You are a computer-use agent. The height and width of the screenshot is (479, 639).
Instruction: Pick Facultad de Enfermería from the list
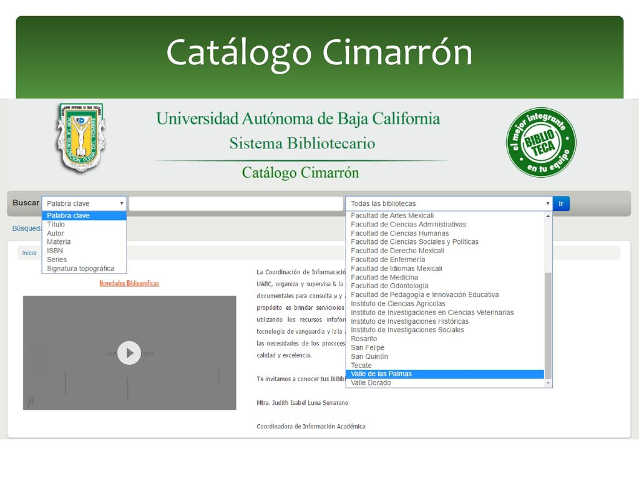(x=445, y=259)
